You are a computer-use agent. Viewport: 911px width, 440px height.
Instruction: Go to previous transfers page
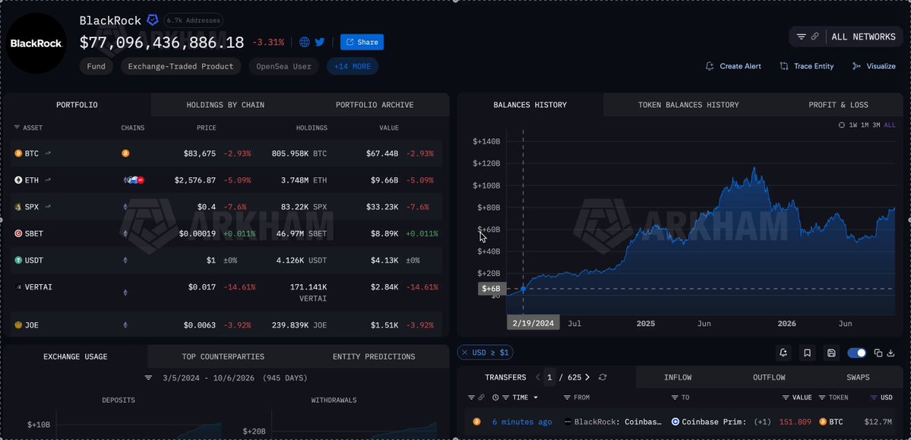point(538,377)
